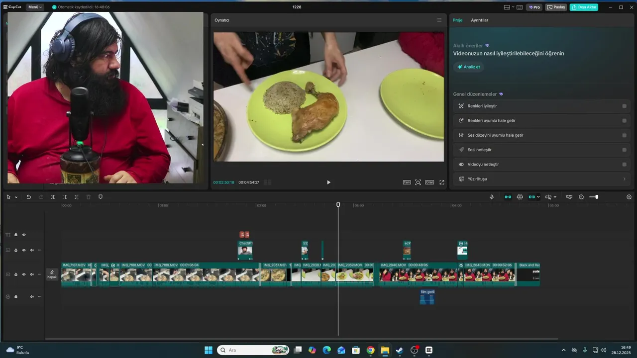637x358 pixels.
Task: Click the Paylaş share button
Action: click(x=556, y=7)
